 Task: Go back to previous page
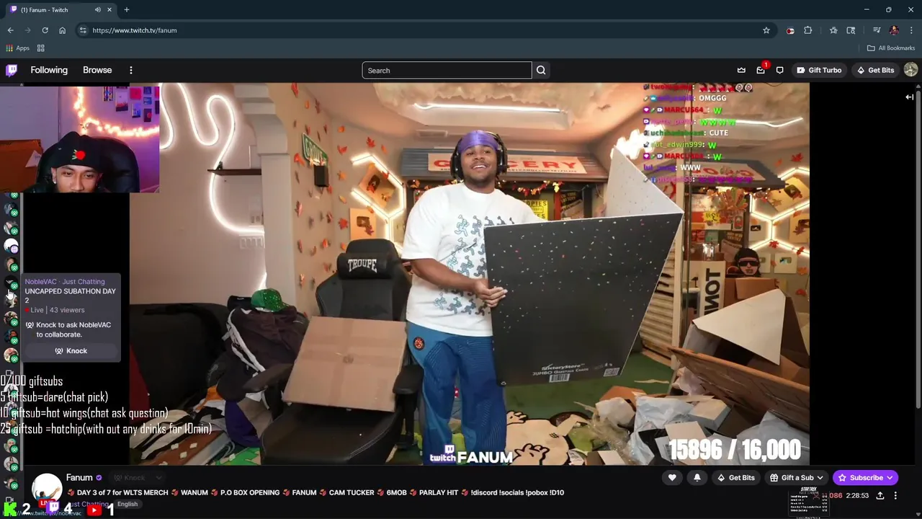coord(10,30)
